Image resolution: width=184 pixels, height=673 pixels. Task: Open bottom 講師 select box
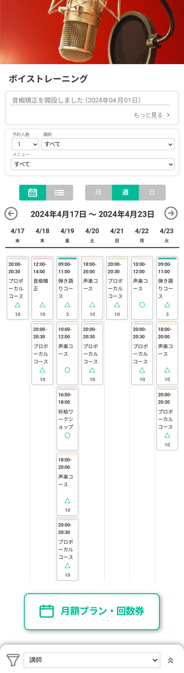point(92,660)
